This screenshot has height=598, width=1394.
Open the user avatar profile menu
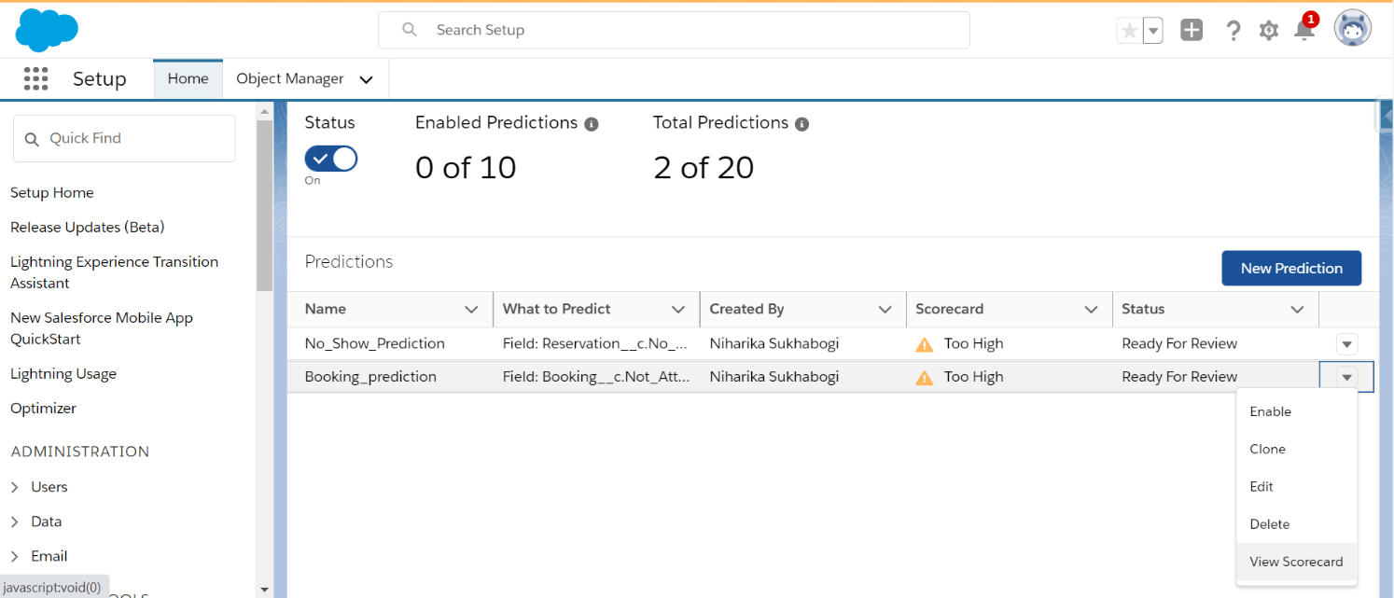pyautogui.click(x=1352, y=30)
